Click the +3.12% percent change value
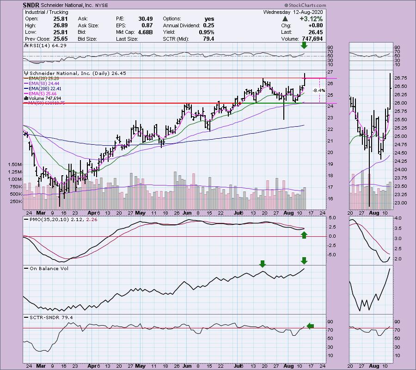This screenshot has height=370, width=416. 311,19
